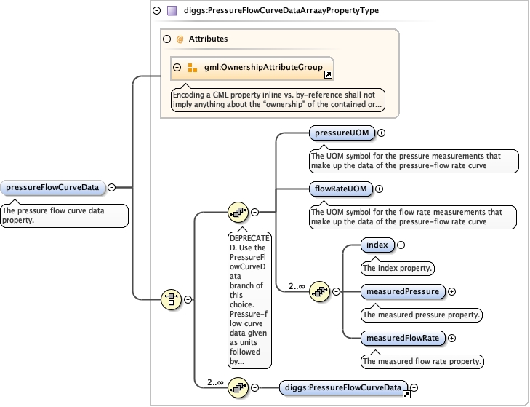Select the index element node
The width and height of the screenshot is (530, 407).
tap(377, 245)
